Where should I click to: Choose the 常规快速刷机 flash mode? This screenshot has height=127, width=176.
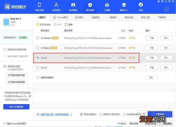[81, 114]
